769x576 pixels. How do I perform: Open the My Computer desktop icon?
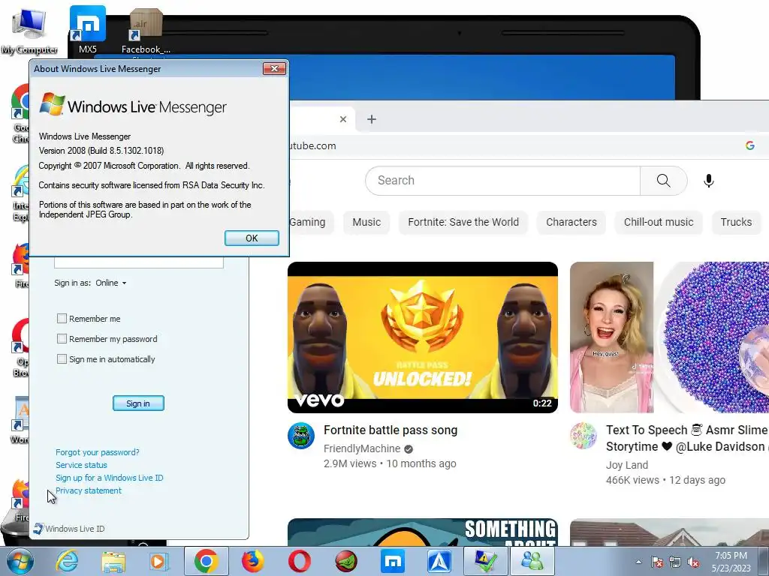pyautogui.click(x=29, y=31)
